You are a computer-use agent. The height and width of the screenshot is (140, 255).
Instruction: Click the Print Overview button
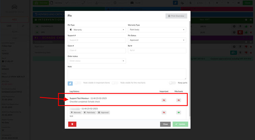[x=176, y=16]
